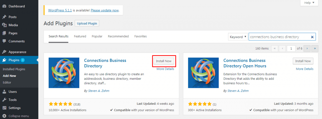Click the Open Hours plugin thumbnail
The image size is (322, 119).
click(x=204, y=73)
